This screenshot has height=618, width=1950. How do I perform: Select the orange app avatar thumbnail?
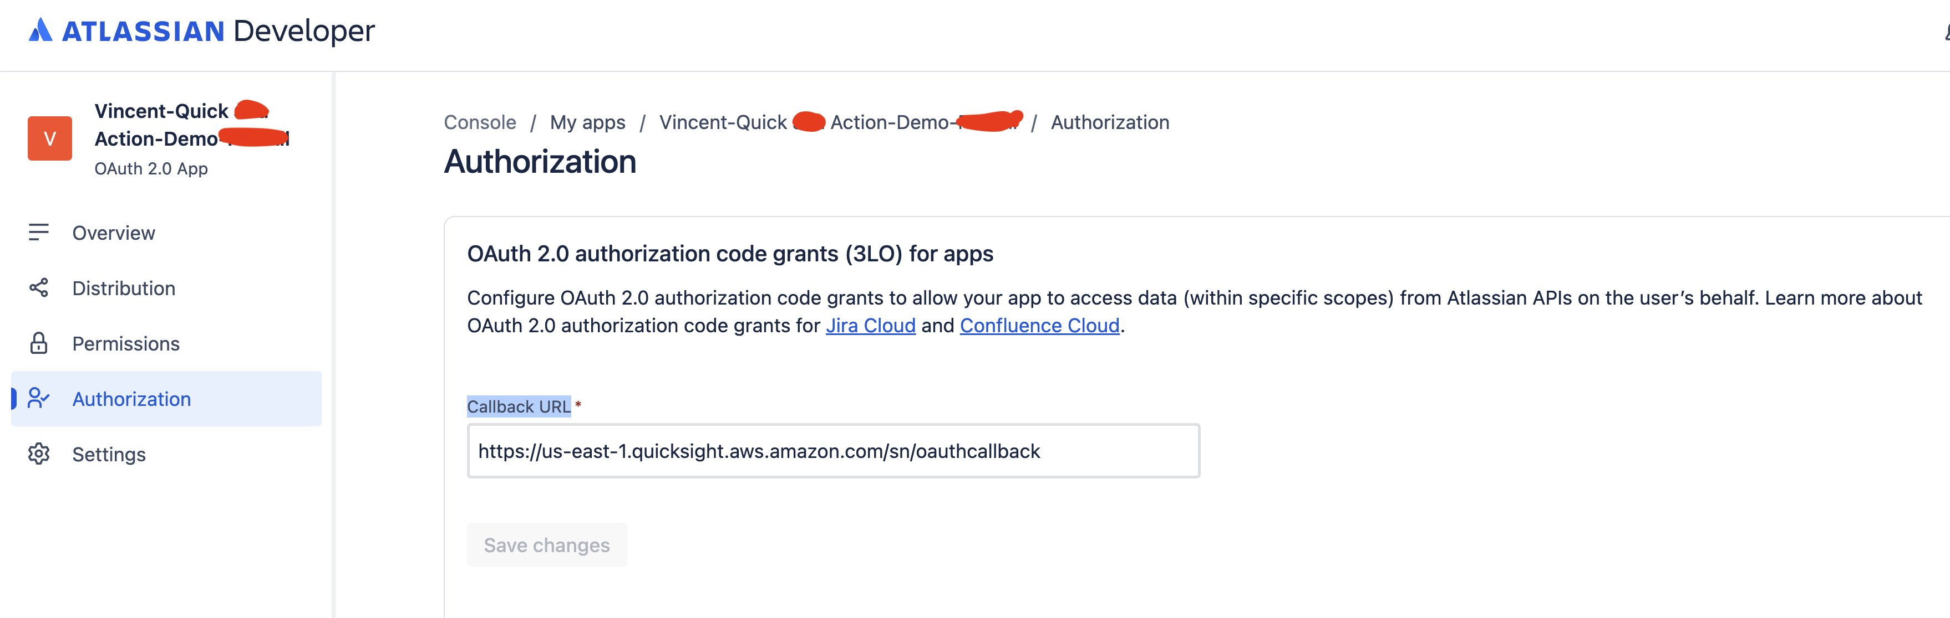50,137
